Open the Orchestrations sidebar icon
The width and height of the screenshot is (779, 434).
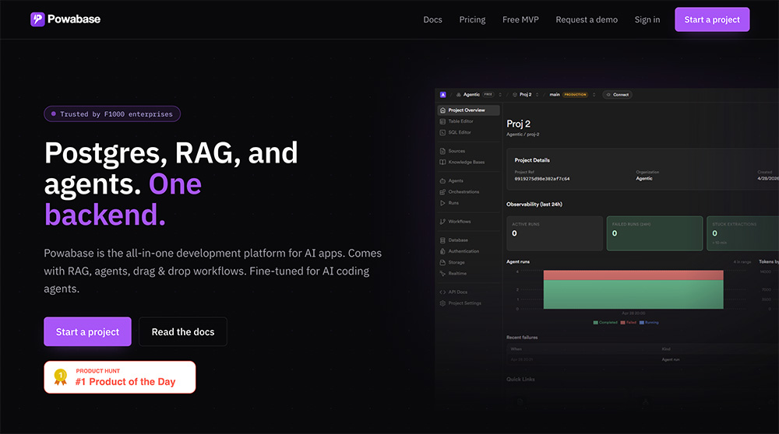442,192
